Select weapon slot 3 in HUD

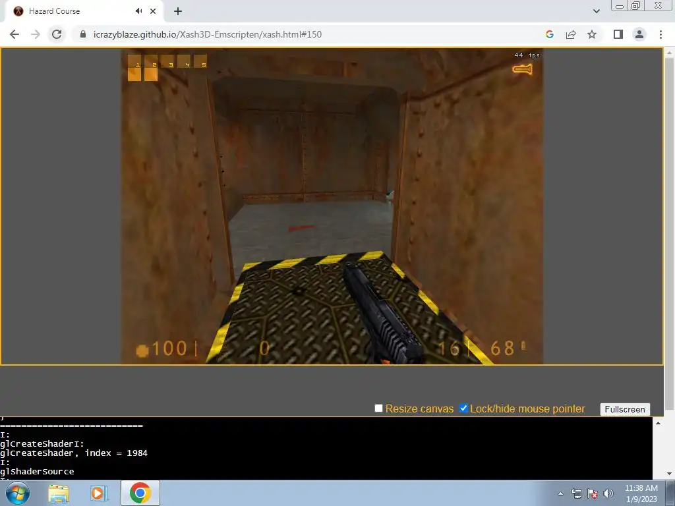(167, 61)
